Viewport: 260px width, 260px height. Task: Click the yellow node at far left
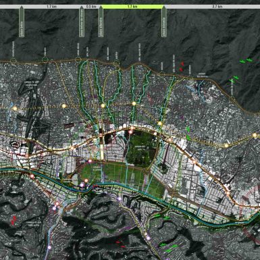pyautogui.click(x=15, y=109)
